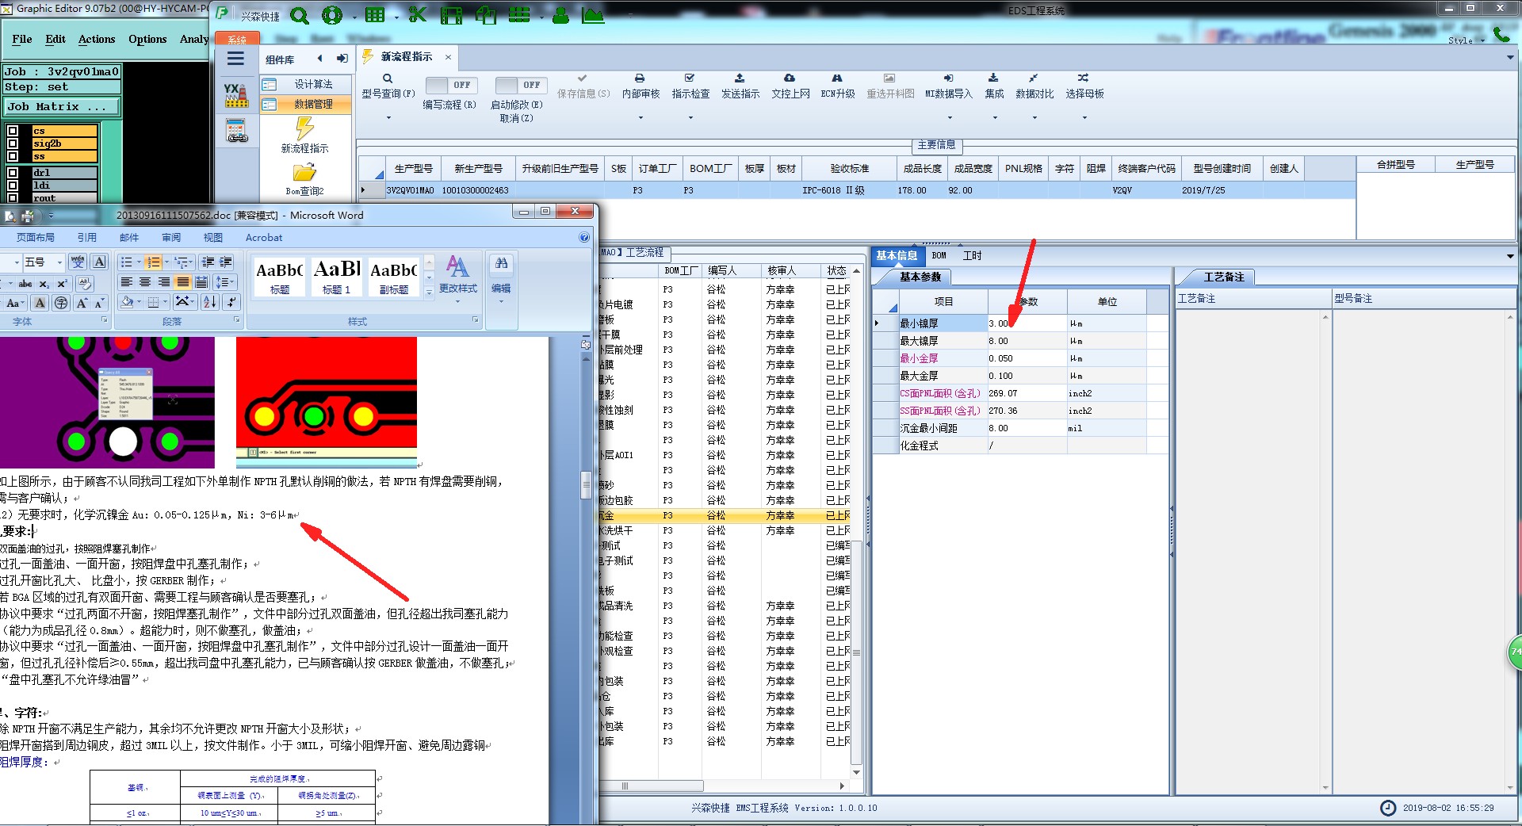Open 型号查询 dropdown arrow below label
The image size is (1522, 826).
(x=388, y=118)
